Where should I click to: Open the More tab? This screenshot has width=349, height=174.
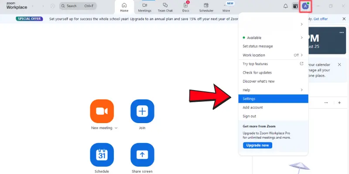tap(226, 7)
